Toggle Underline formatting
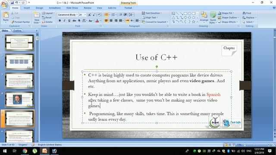This screenshot has height=155, width=276. [x=69, y=21]
